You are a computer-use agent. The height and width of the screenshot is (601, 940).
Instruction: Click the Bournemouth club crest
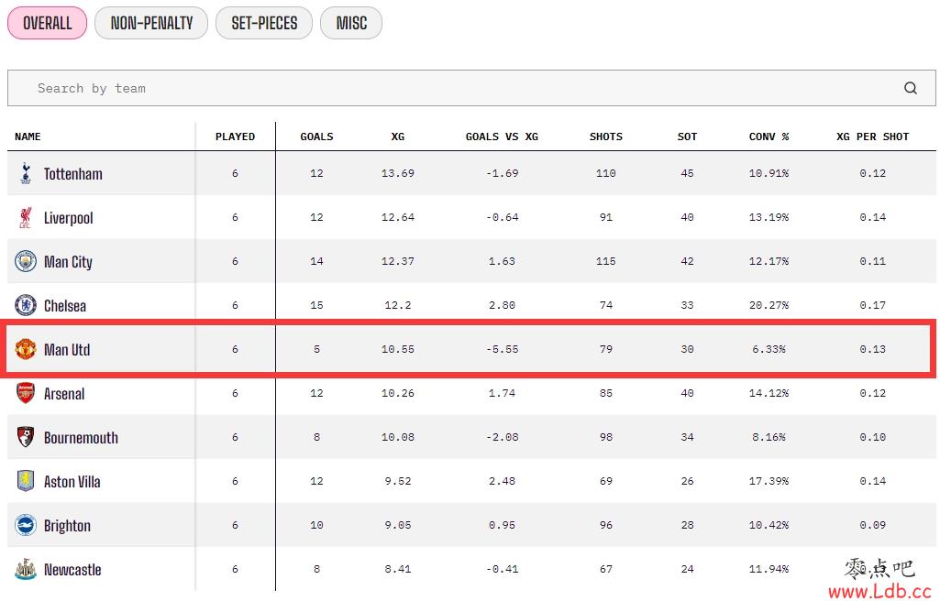[x=25, y=438]
